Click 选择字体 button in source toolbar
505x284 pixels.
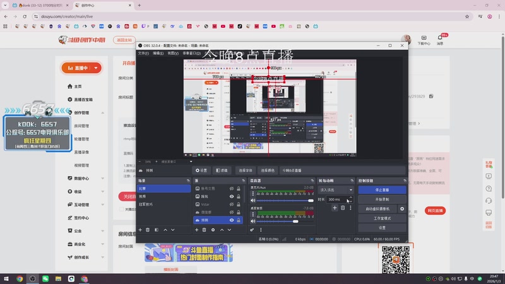pyautogui.click(x=246, y=170)
